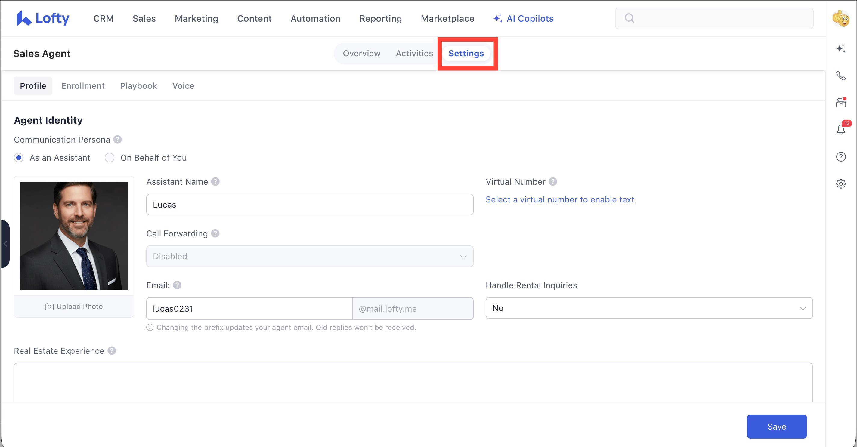Open the Communication Persona help tooltip
Image resolution: width=857 pixels, height=447 pixels.
[x=117, y=139]
